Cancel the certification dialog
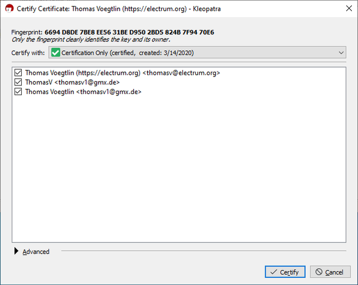 330,272
